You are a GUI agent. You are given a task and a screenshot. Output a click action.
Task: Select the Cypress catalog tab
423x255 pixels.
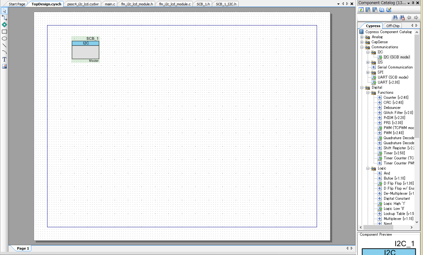tap(373, 26)
